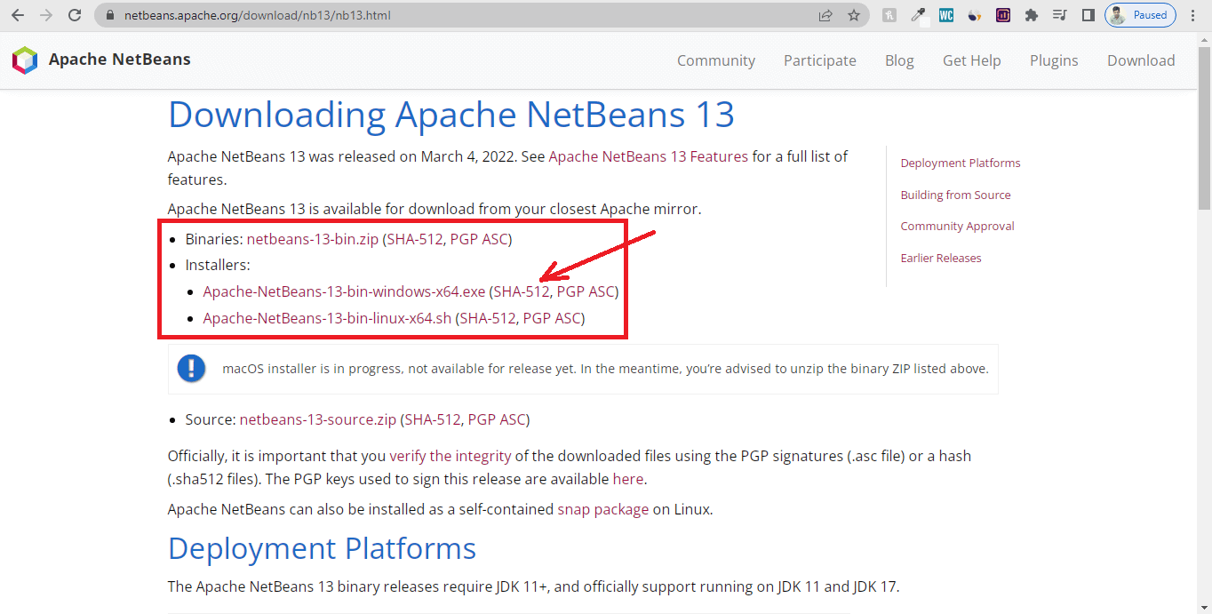This screenshot has width=1212, height=614.
Task: Jump to Deployment Platforms in sidebar
Action: (961, 163)
